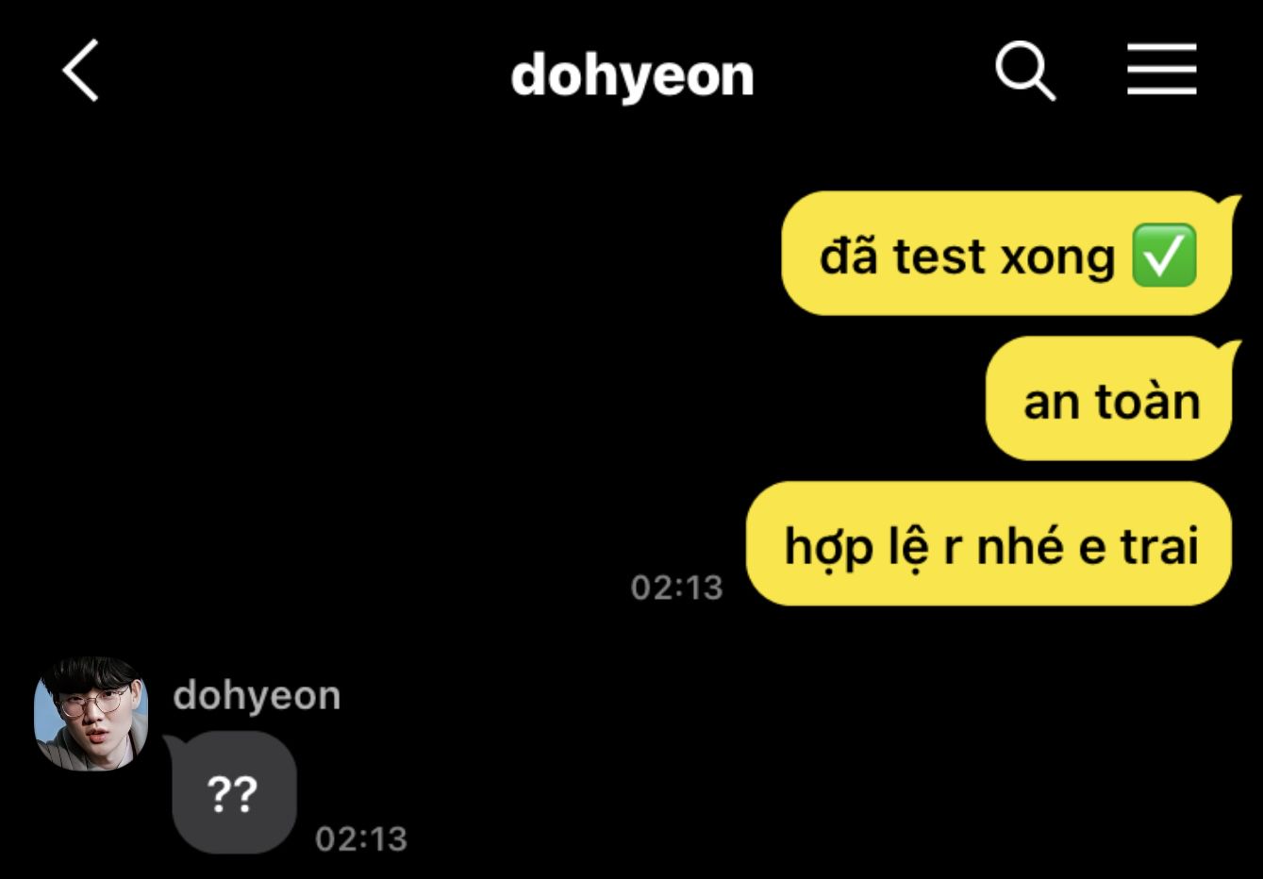Go back using the left arrow
1263x879 pixels.
(x=81, y=71)
